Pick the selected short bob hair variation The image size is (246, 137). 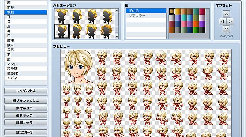click(x=62, y=31)
